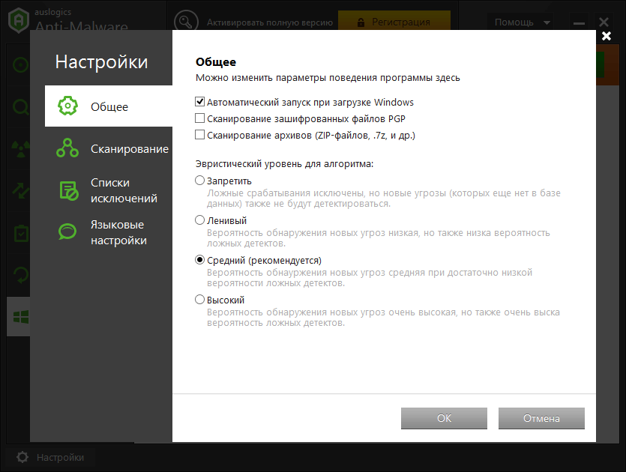Cancel with the Отмена button
626x472 pixels.
point(541,418)
